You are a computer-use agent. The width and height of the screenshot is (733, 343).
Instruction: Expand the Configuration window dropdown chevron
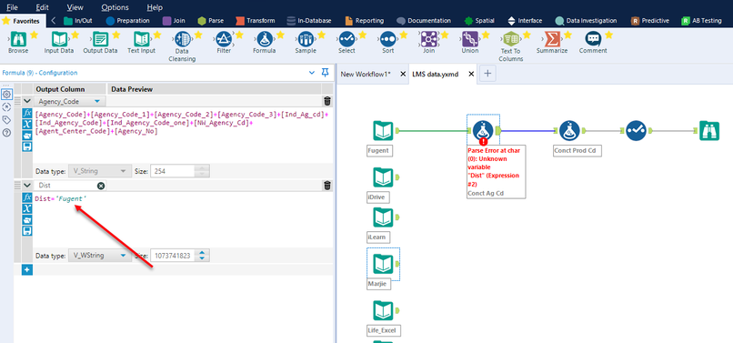(x=312, y=73)
